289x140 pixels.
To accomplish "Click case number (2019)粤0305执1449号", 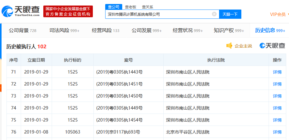I will click(x=119, y=108).
